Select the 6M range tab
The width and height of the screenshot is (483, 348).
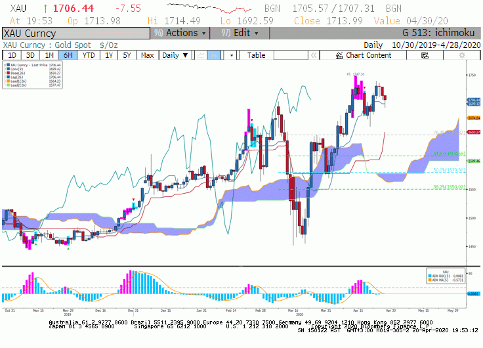coord(68,55)
